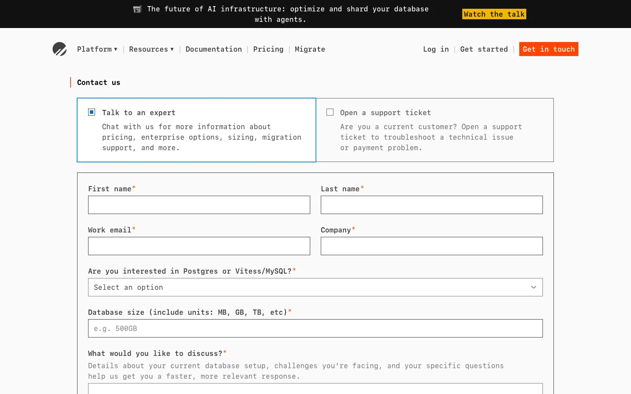
Task: Open the Postgres or Vitess/MySQL select dropdown
Action: click(x=315, y=287)
